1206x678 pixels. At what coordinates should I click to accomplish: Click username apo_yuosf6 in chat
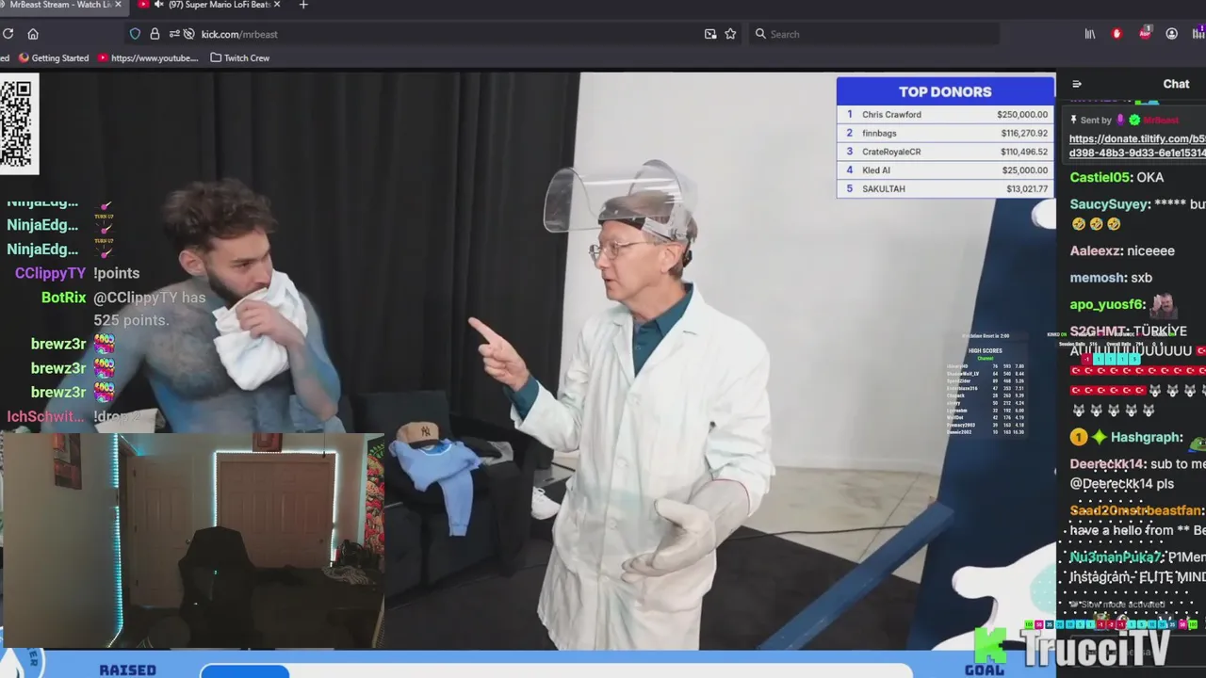(1107, 304)
